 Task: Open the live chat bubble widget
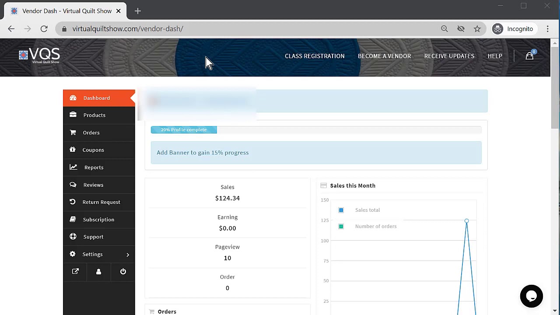[x=532, y=296]
